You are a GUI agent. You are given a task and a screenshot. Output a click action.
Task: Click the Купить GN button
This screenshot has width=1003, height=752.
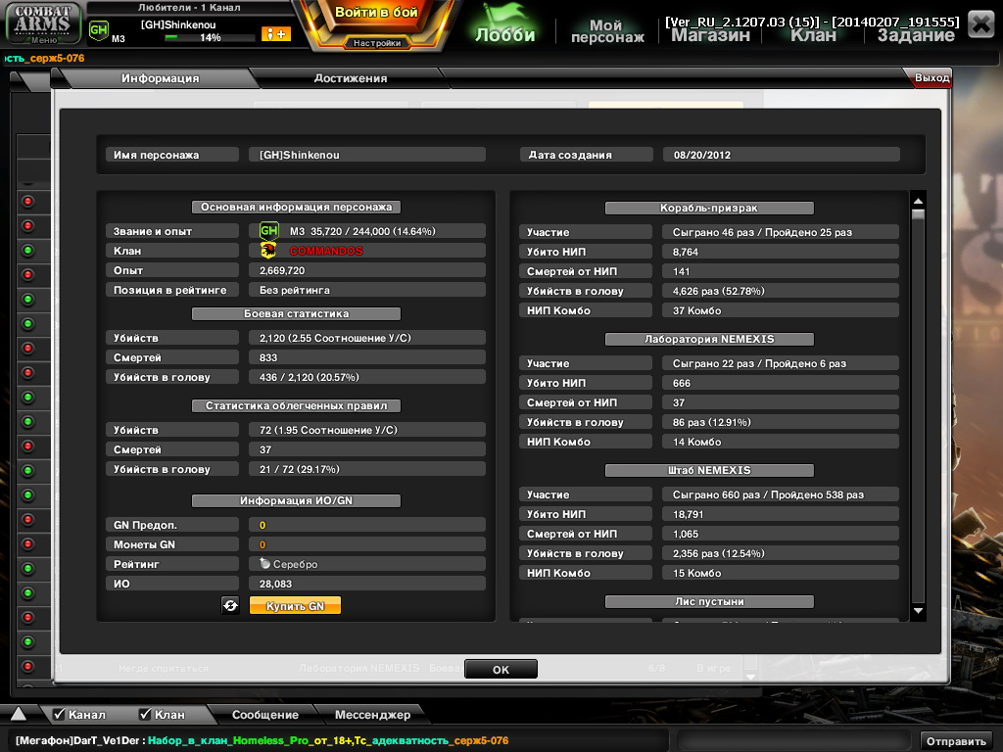(295, 605)
